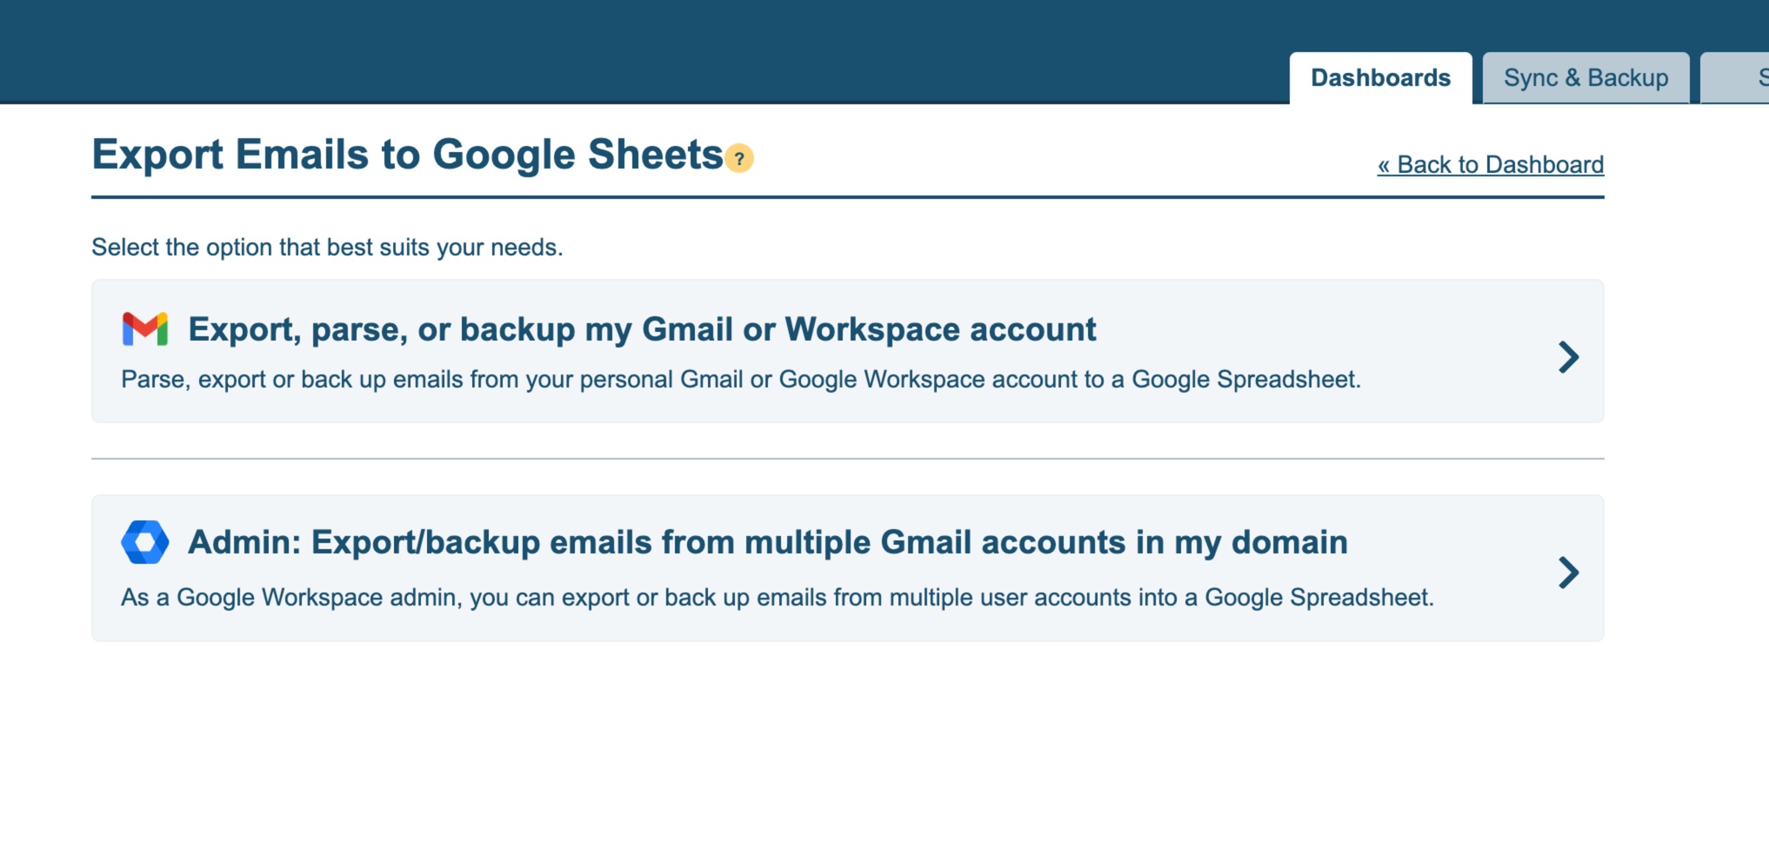Open the Admin multiple accounts option chevron
Screen dimensions: 1769x841
pyautogui.click(x=1568, y=572)
